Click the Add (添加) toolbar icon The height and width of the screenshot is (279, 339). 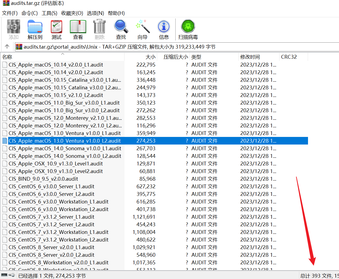click(14, 27)
